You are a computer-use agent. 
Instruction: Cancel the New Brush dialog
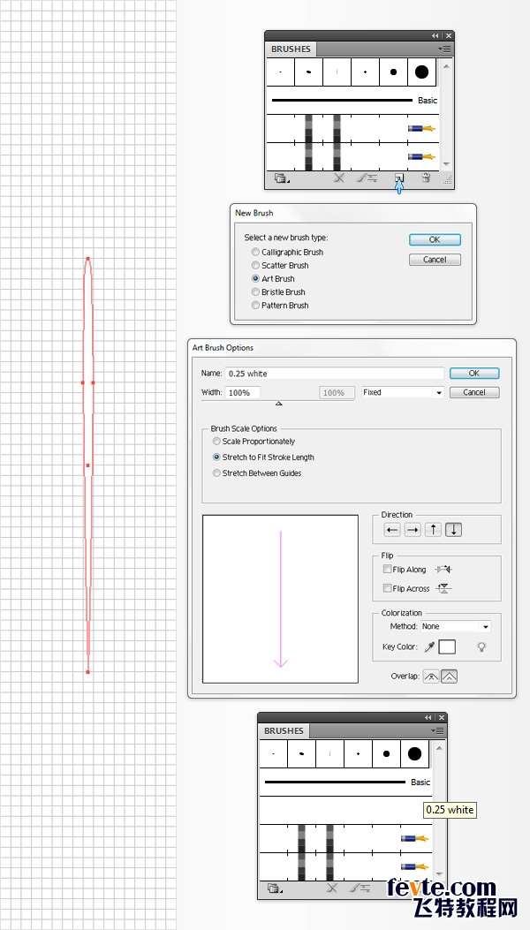(435, 259)
